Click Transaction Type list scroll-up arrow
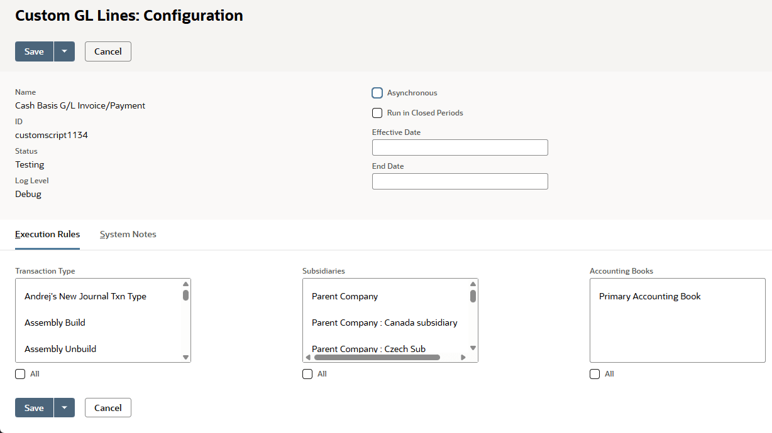 185,284
